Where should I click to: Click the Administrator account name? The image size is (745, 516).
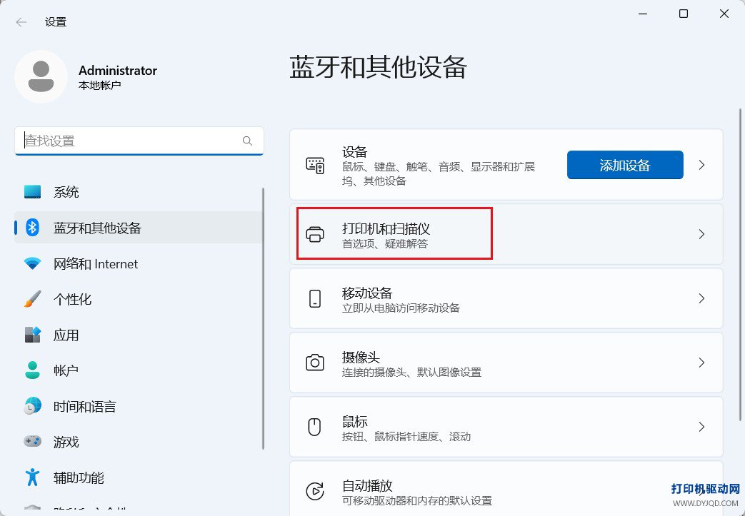click(x=118, y=70)
